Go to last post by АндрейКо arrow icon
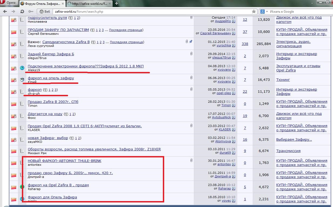The height and width of the screenshot is (207, 333). tap(234, 21)
